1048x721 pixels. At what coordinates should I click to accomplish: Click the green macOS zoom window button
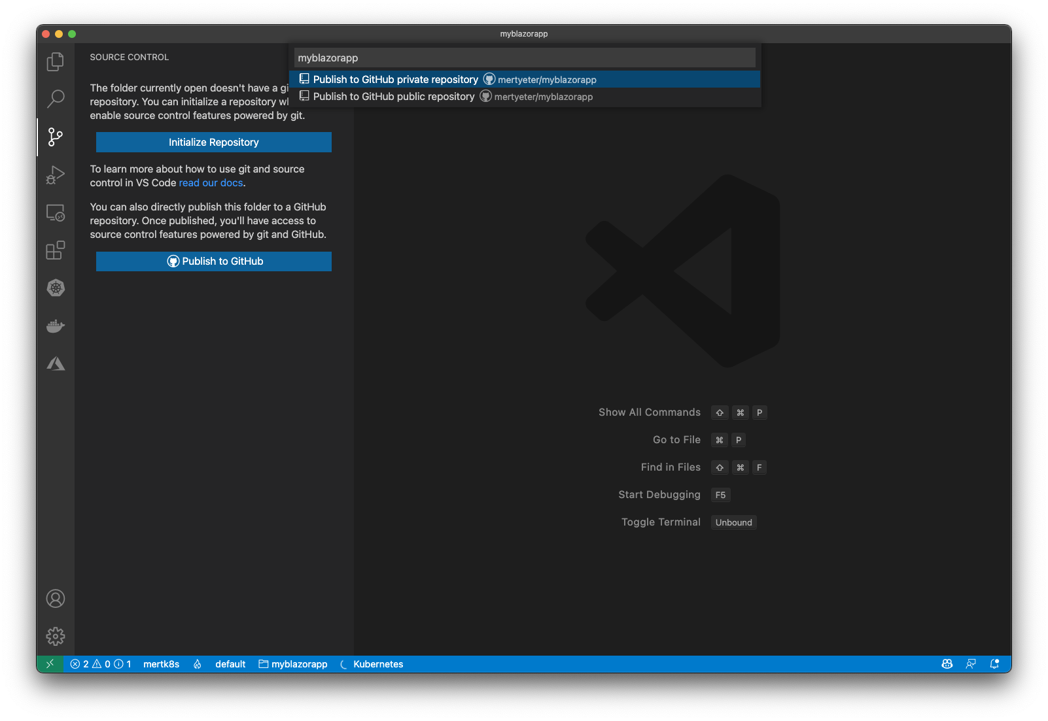click(72, 34)
